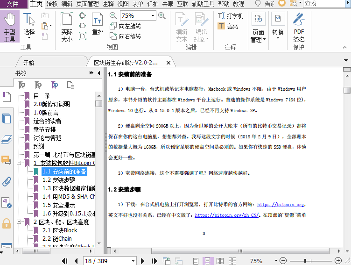The image size is (351, 265).
Task: Open the document tab list dropdown arrow
Action: [346, 61]
